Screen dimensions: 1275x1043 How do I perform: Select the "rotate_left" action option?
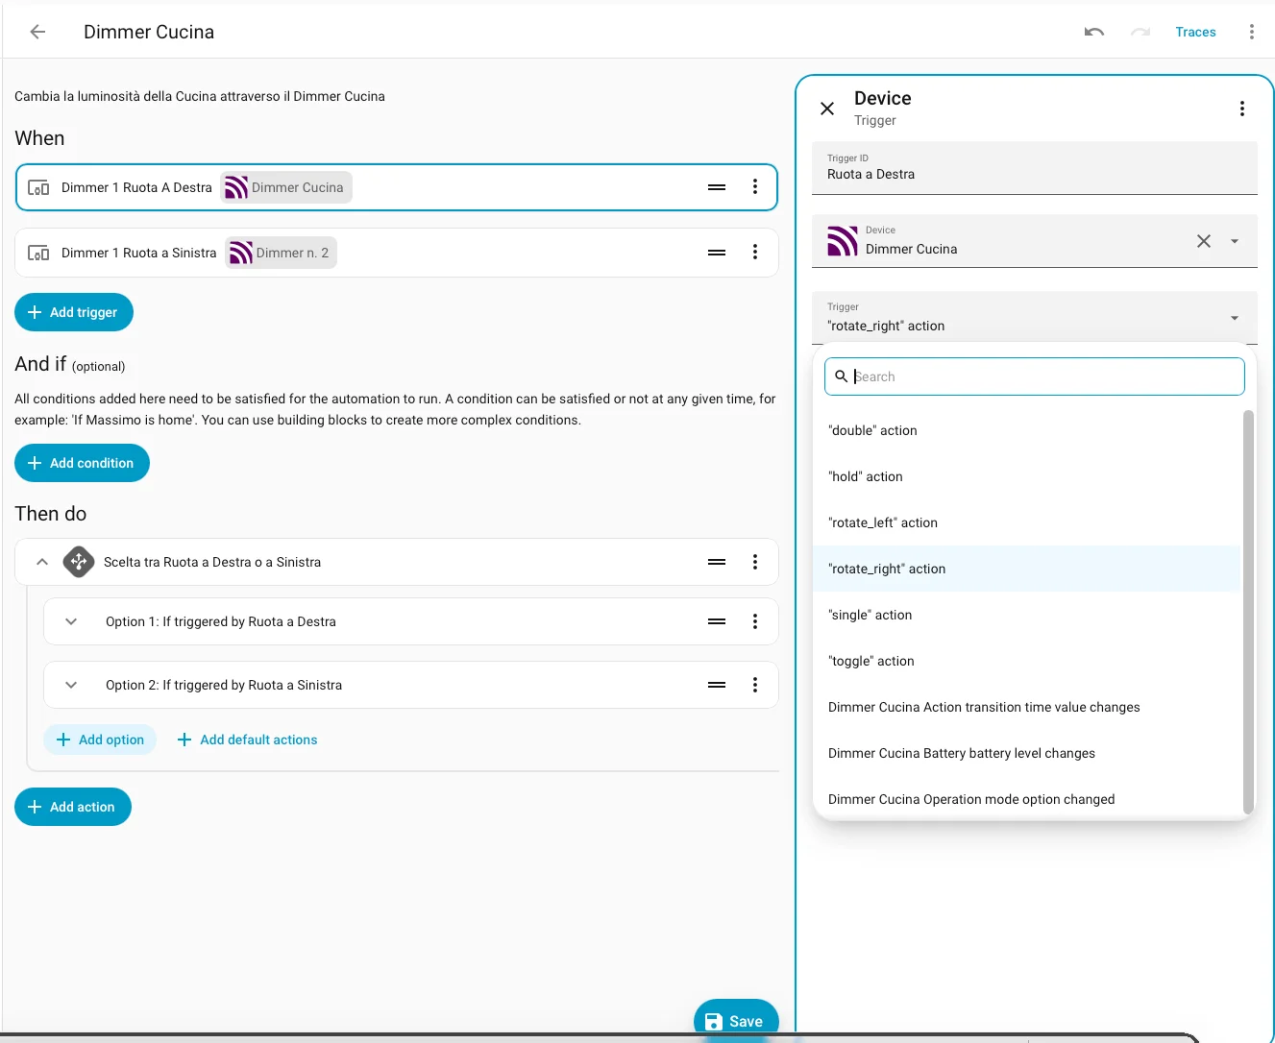1027,522
